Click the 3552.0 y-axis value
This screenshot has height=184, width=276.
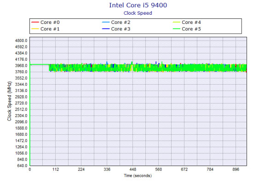pyautogui.click(x=21, y=78)
